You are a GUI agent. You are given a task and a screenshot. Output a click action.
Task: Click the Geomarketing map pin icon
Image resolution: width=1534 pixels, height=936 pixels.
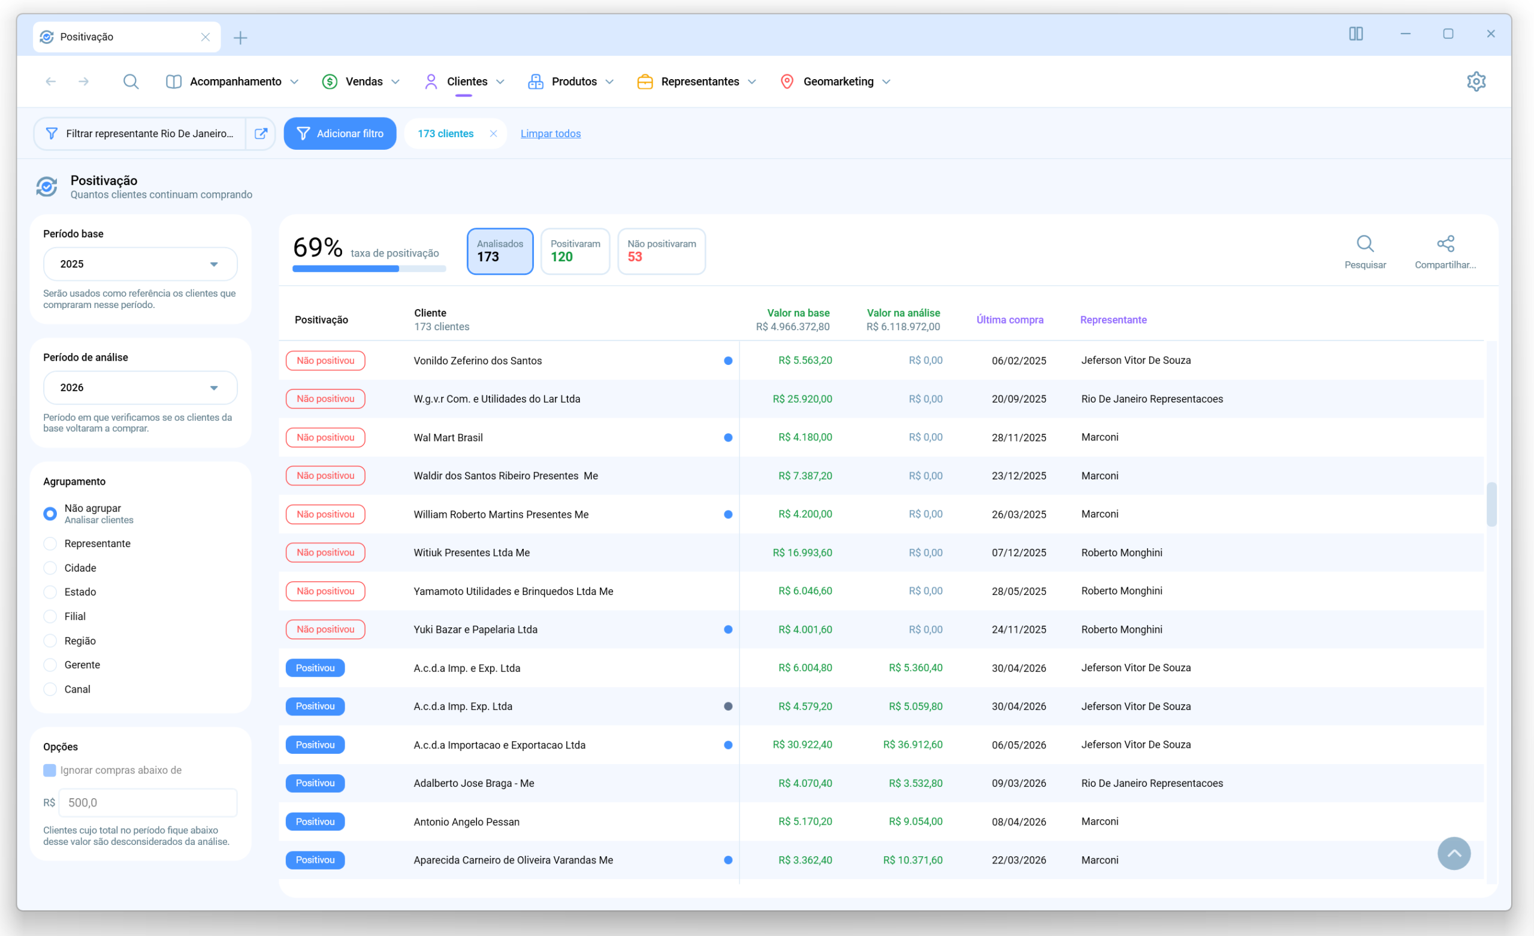787,81
